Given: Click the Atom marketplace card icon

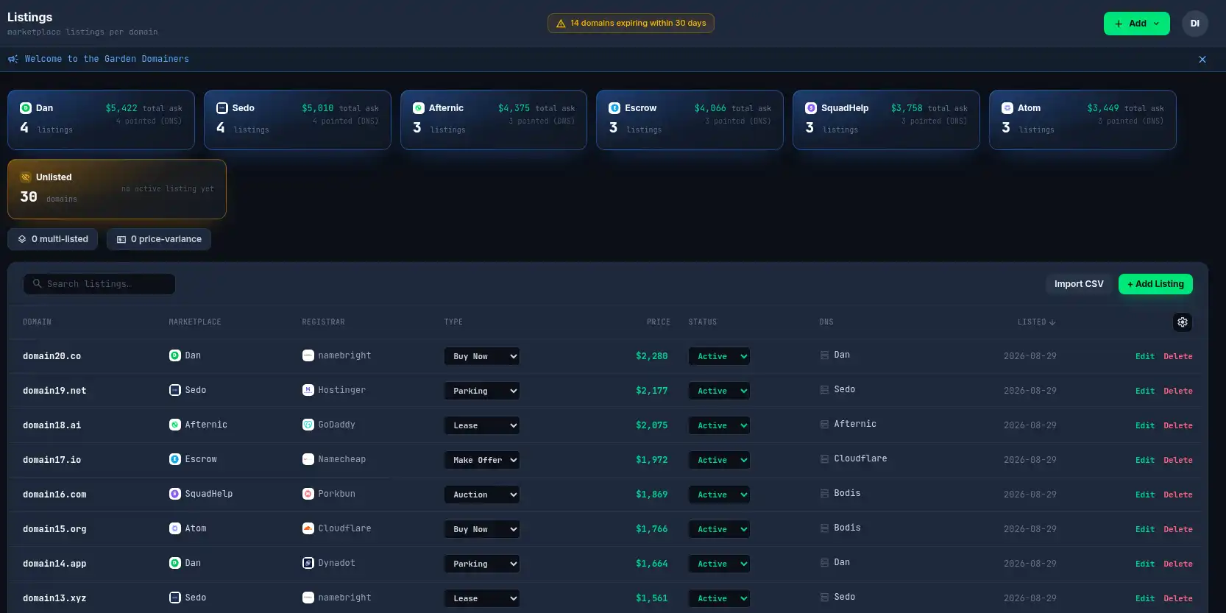Looking at the screenshot, I should 1007,108.
